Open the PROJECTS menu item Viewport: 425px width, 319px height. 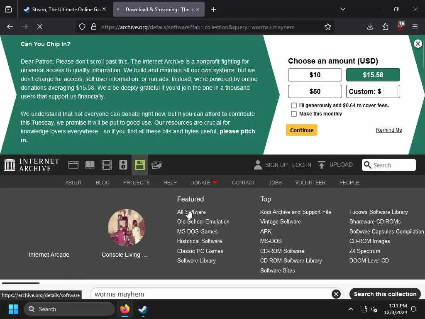(x=136, y=183)
